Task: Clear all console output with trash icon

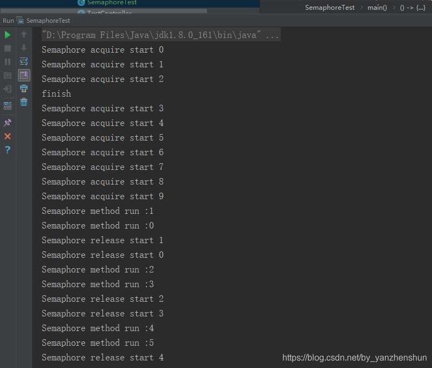Action: coord(24,102)
